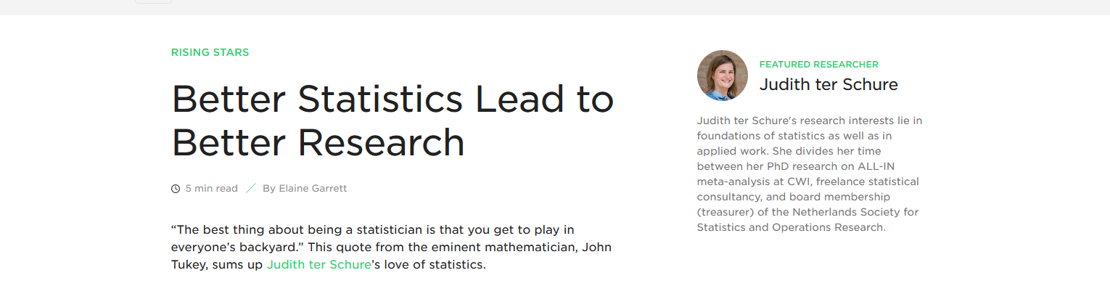The height and width of the screenshot is (302, 1110).
Task: Click the FEATURED RESEARCHER label
Action: (818, 65)
